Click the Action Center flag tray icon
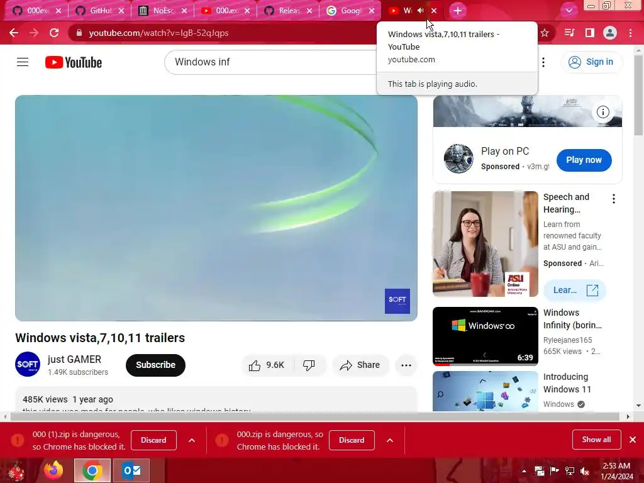644x483 pixels. 554,471
